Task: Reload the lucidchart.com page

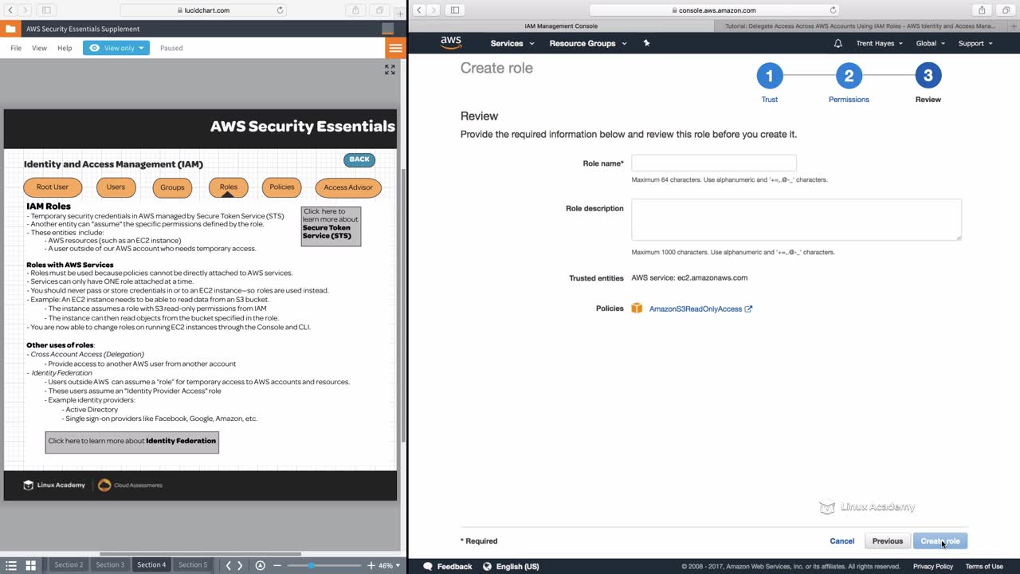Action: pos(280,10)
